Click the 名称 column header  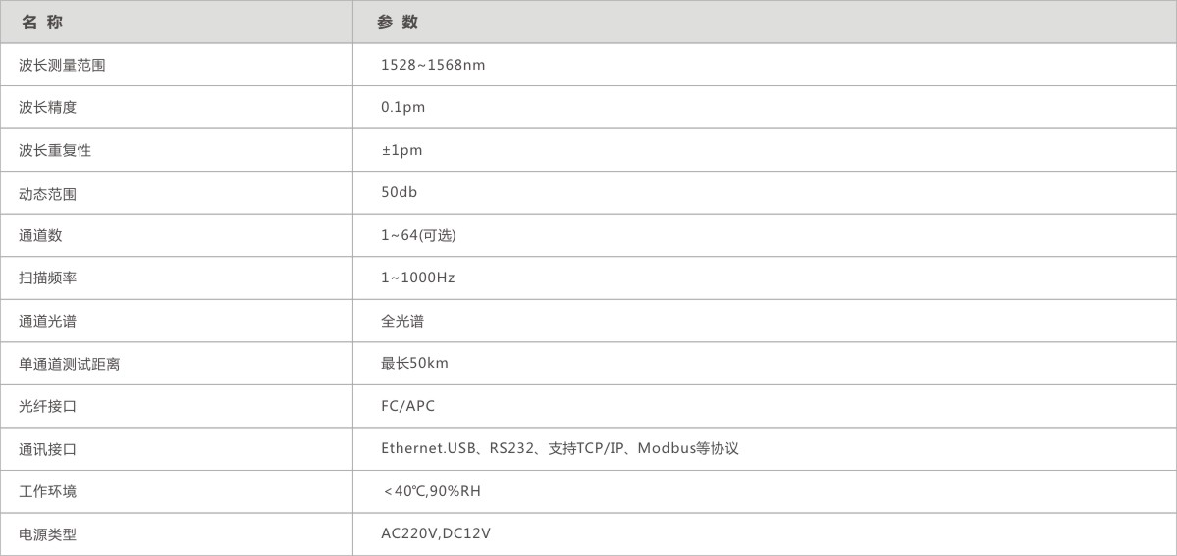click(x=42, y=23)
